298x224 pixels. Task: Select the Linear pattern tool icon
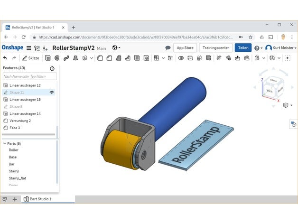[x=157, y=58]
